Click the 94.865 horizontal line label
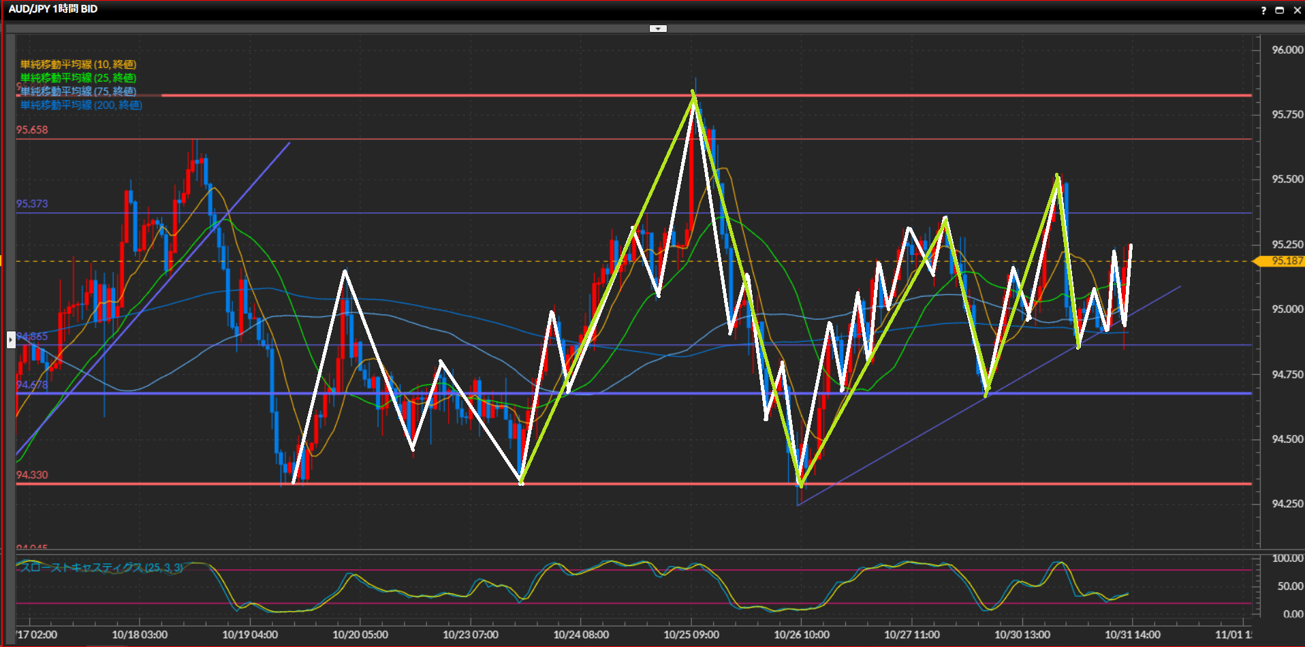The image size is (1305, 647). coord(32,336)
